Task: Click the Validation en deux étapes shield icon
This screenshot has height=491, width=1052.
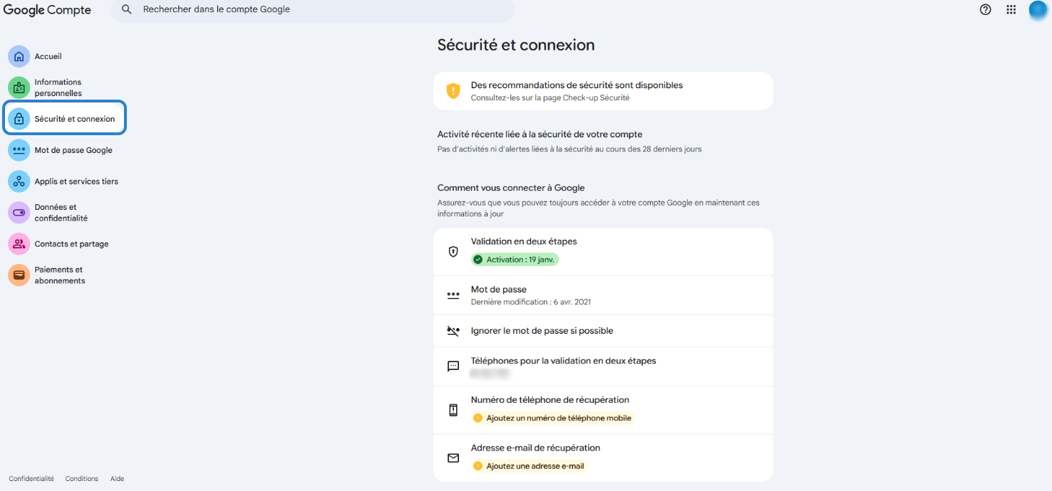Action: tap(453, 252)
